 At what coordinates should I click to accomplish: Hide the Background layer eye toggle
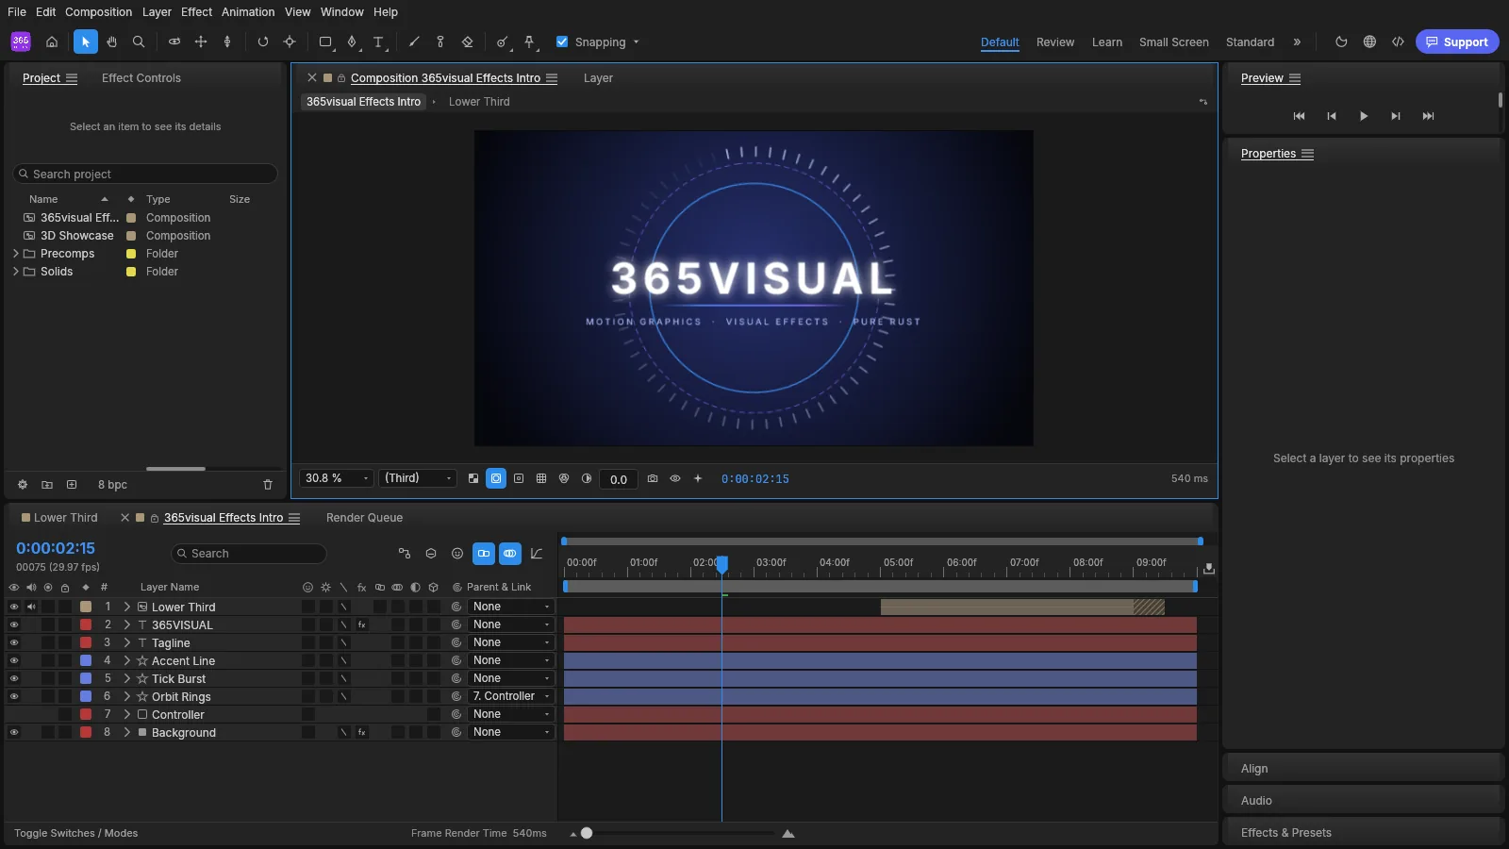click(14, 732)
